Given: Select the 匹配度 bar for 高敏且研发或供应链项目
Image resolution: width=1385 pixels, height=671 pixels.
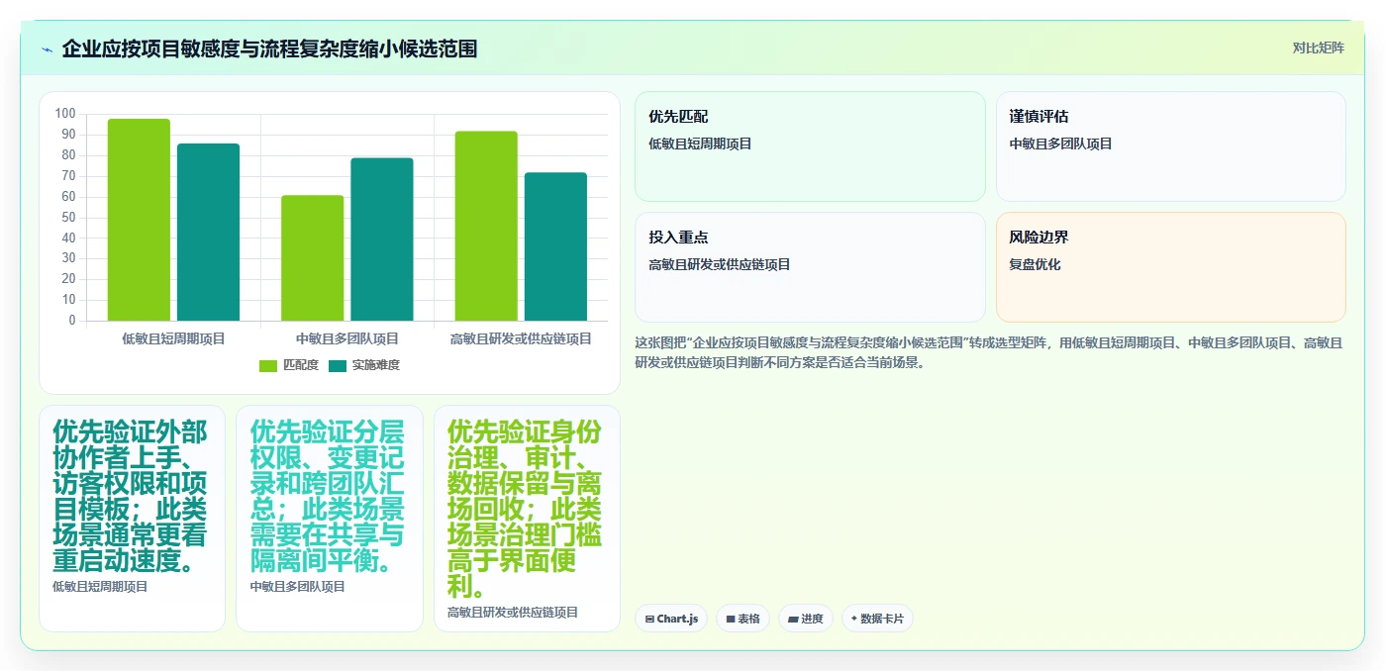Looking at the screenshot, I should (486, 226).
